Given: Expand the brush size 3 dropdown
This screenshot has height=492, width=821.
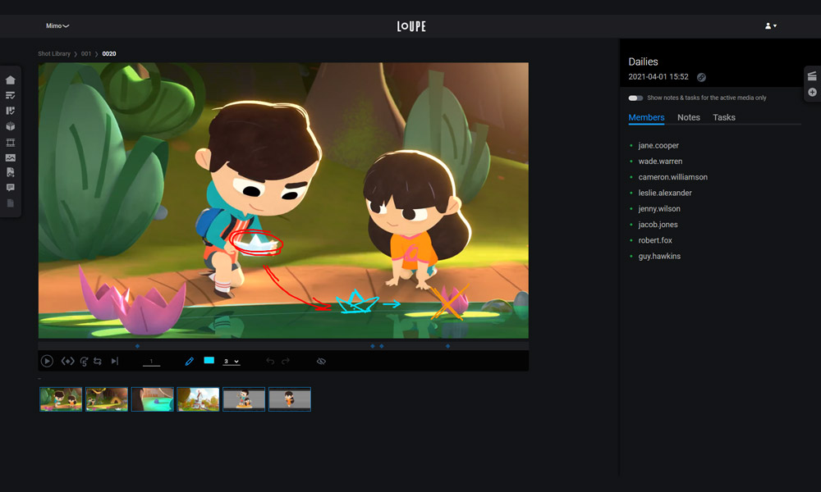Looking at the screenshot, I should click(x=232, y=361).
